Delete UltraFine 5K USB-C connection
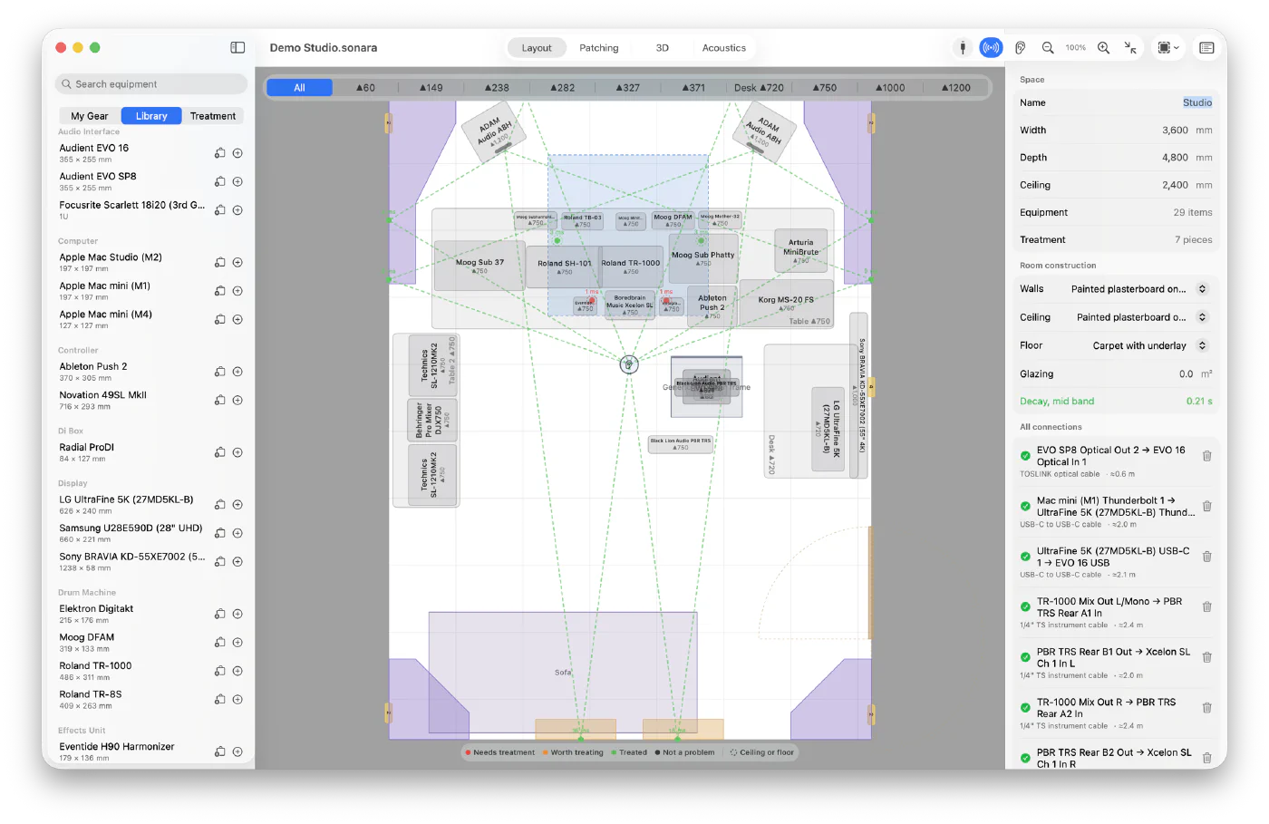The height and width of the screenshot is (824, 1269). pos(1206,557)
